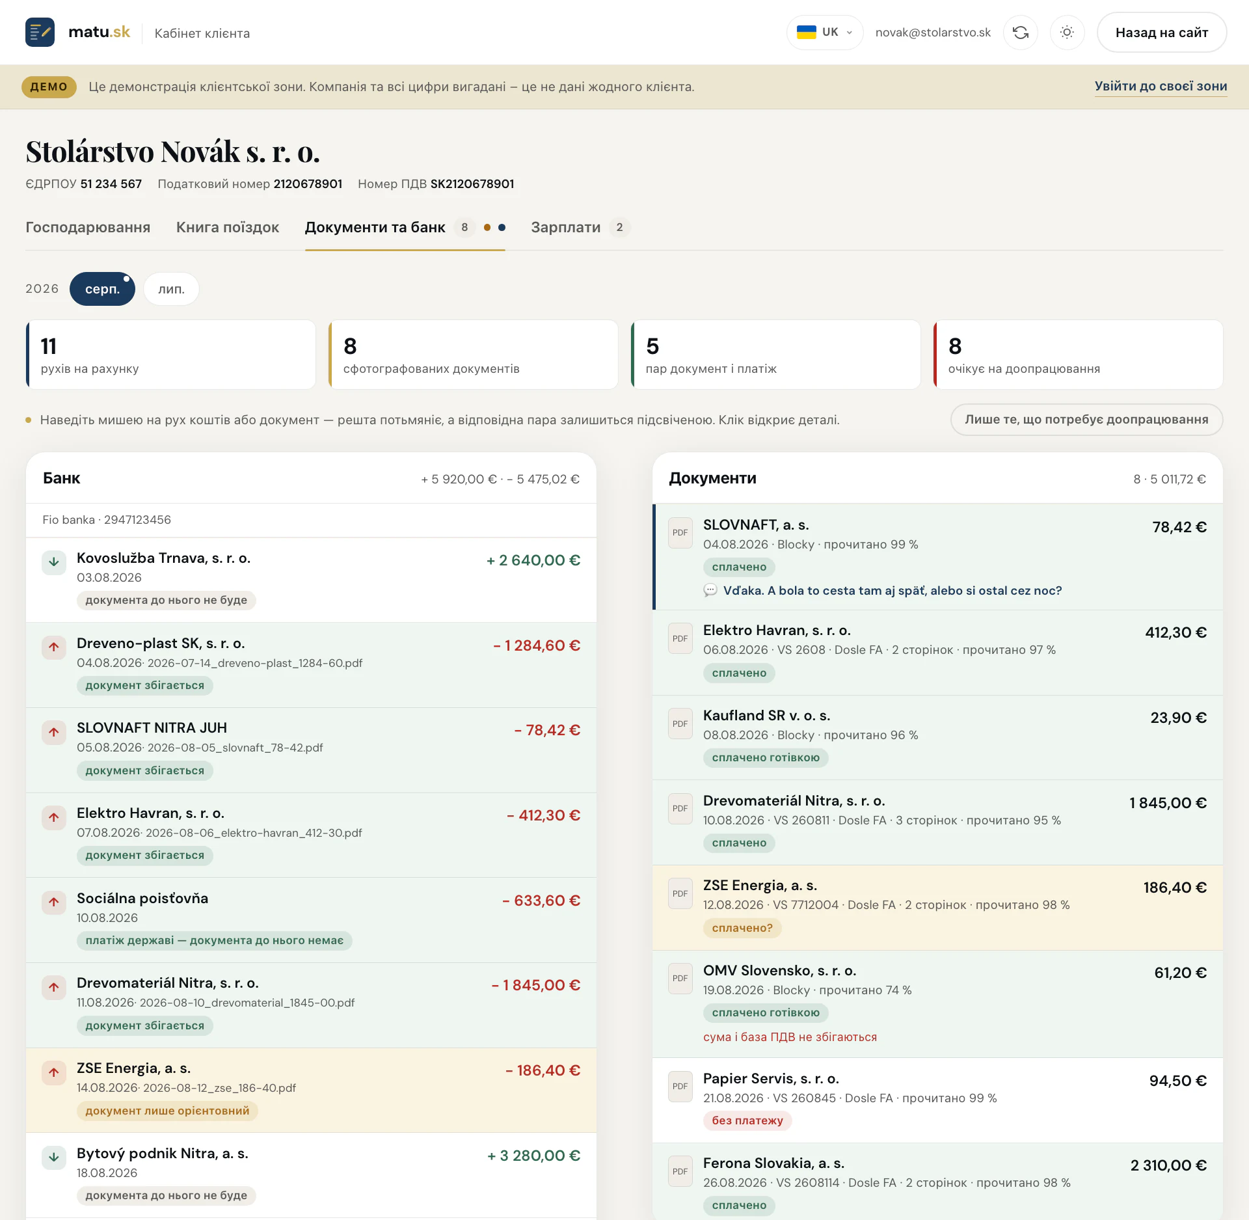
Task: Click outgoing arrow icon for SLOVNAFT NITRA JUH
Action: point(54,732)
